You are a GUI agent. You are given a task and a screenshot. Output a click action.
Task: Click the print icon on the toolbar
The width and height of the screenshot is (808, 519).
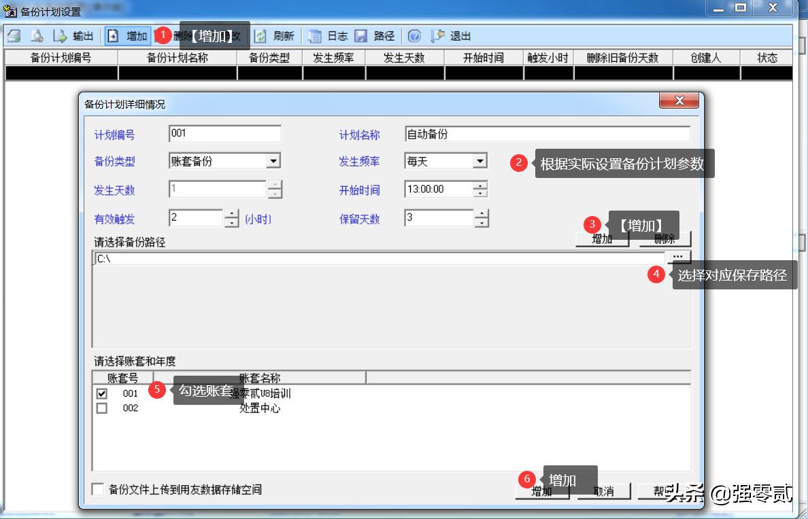14,35
